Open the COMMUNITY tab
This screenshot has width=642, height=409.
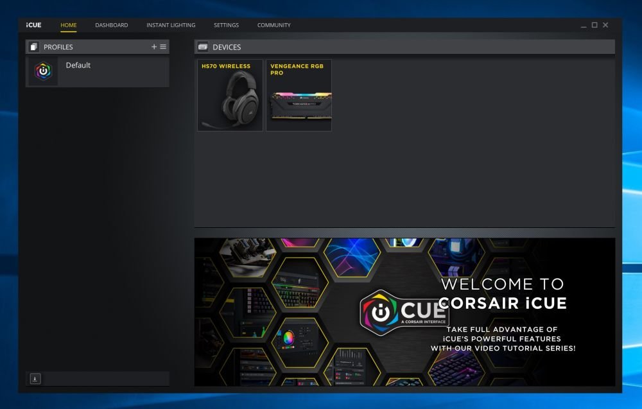click(x=274, y=25)
